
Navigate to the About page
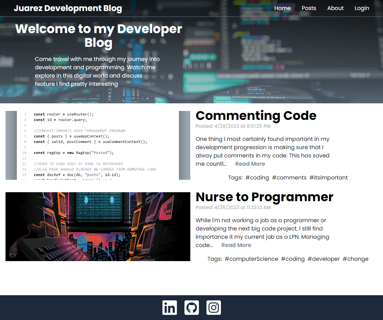335,8
